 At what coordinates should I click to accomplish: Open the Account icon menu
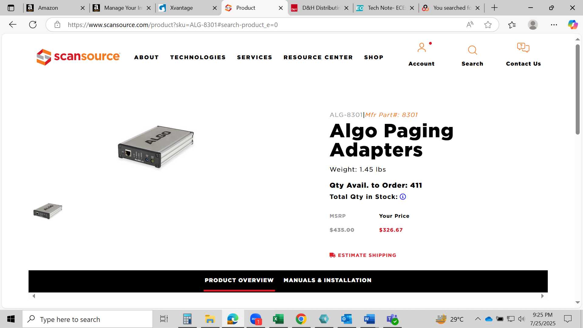coord(421,48)
